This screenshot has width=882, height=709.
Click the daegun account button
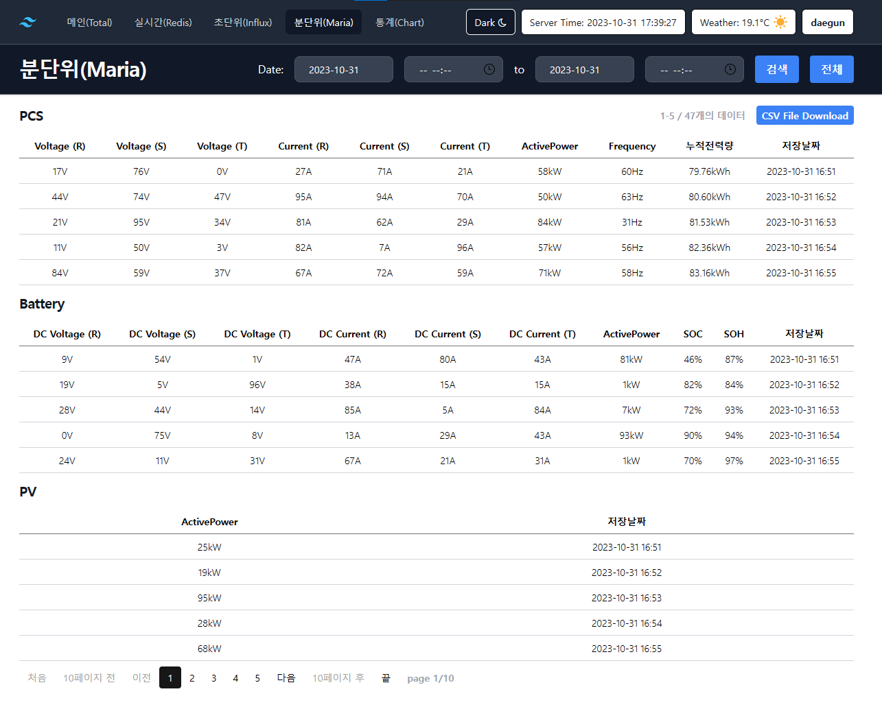coord(827,21)
